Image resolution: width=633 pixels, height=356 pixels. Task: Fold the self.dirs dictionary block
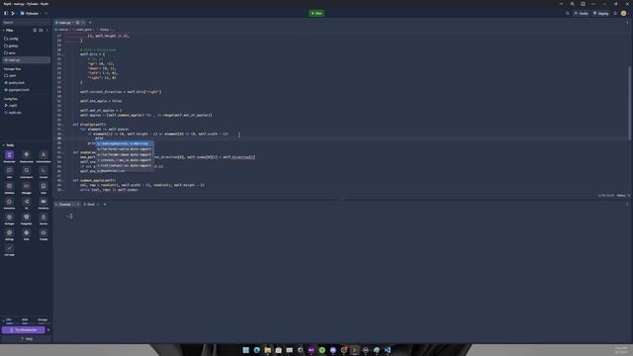pos(63,54)
